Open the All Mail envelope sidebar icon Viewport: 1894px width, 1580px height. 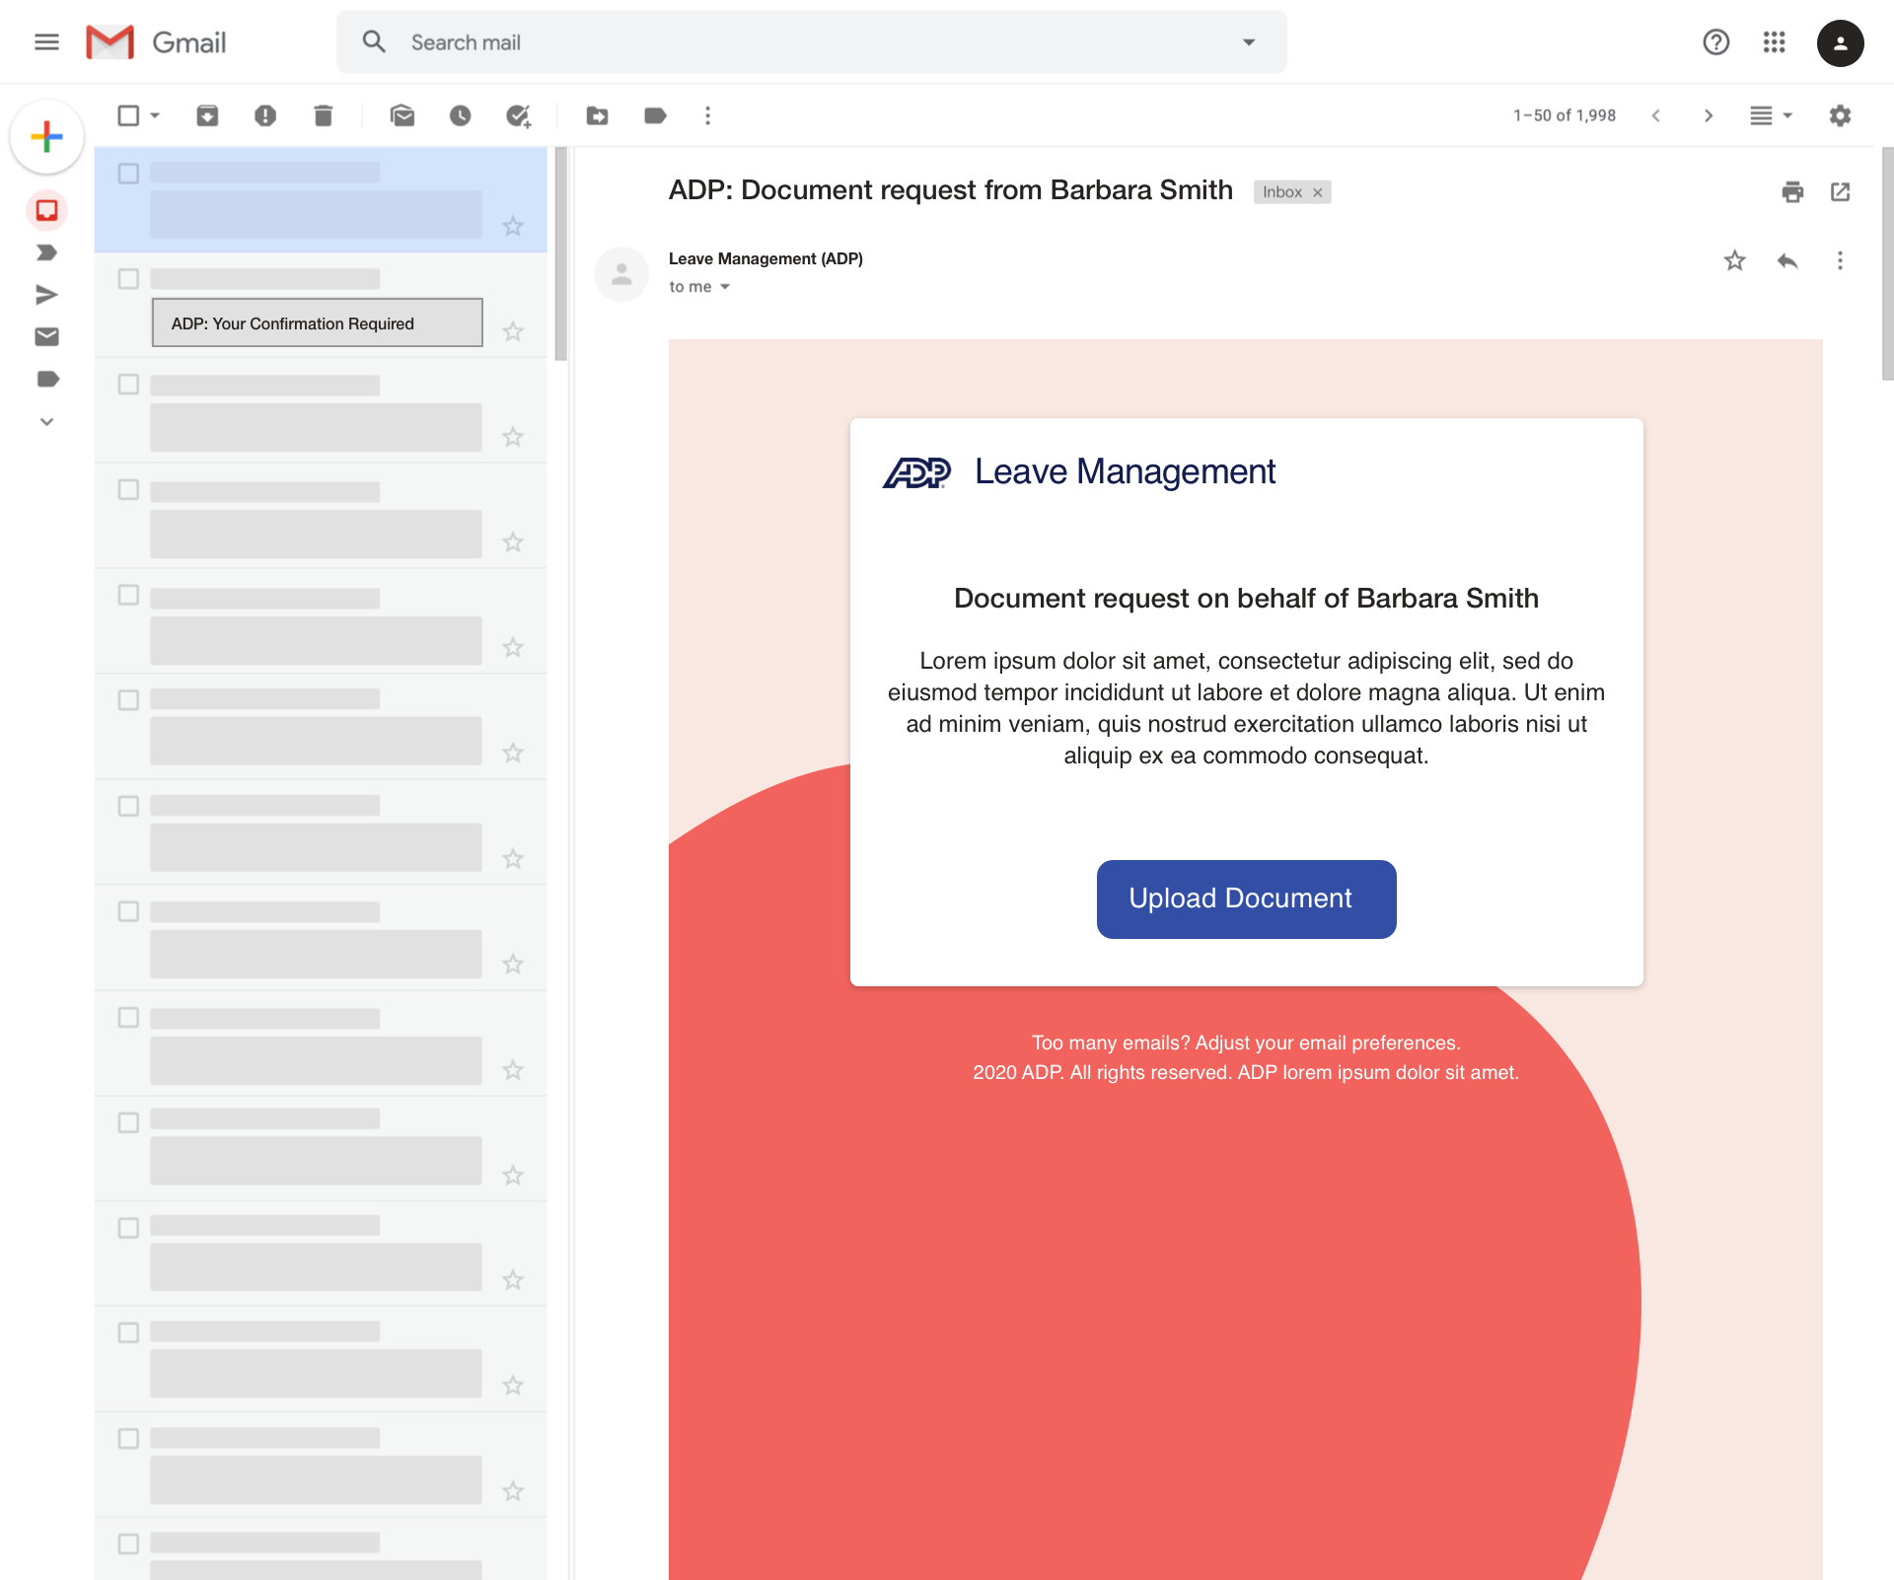46,336
